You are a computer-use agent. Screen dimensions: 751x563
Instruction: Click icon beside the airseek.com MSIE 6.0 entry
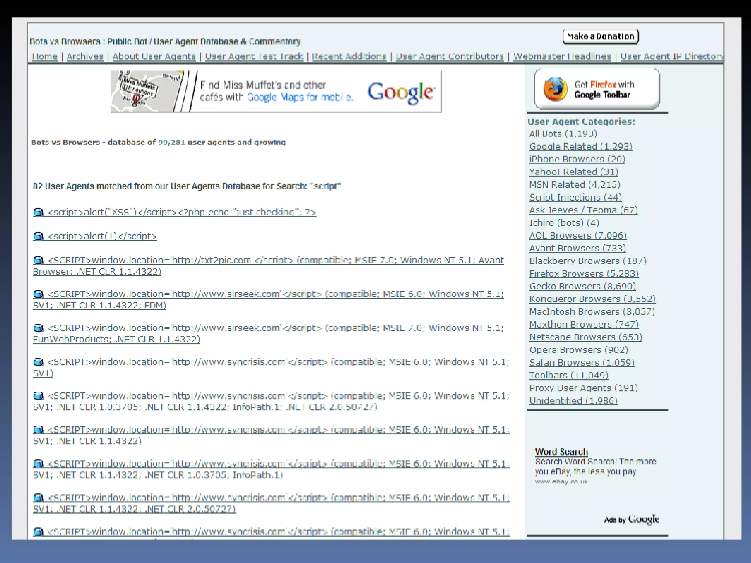38,294
